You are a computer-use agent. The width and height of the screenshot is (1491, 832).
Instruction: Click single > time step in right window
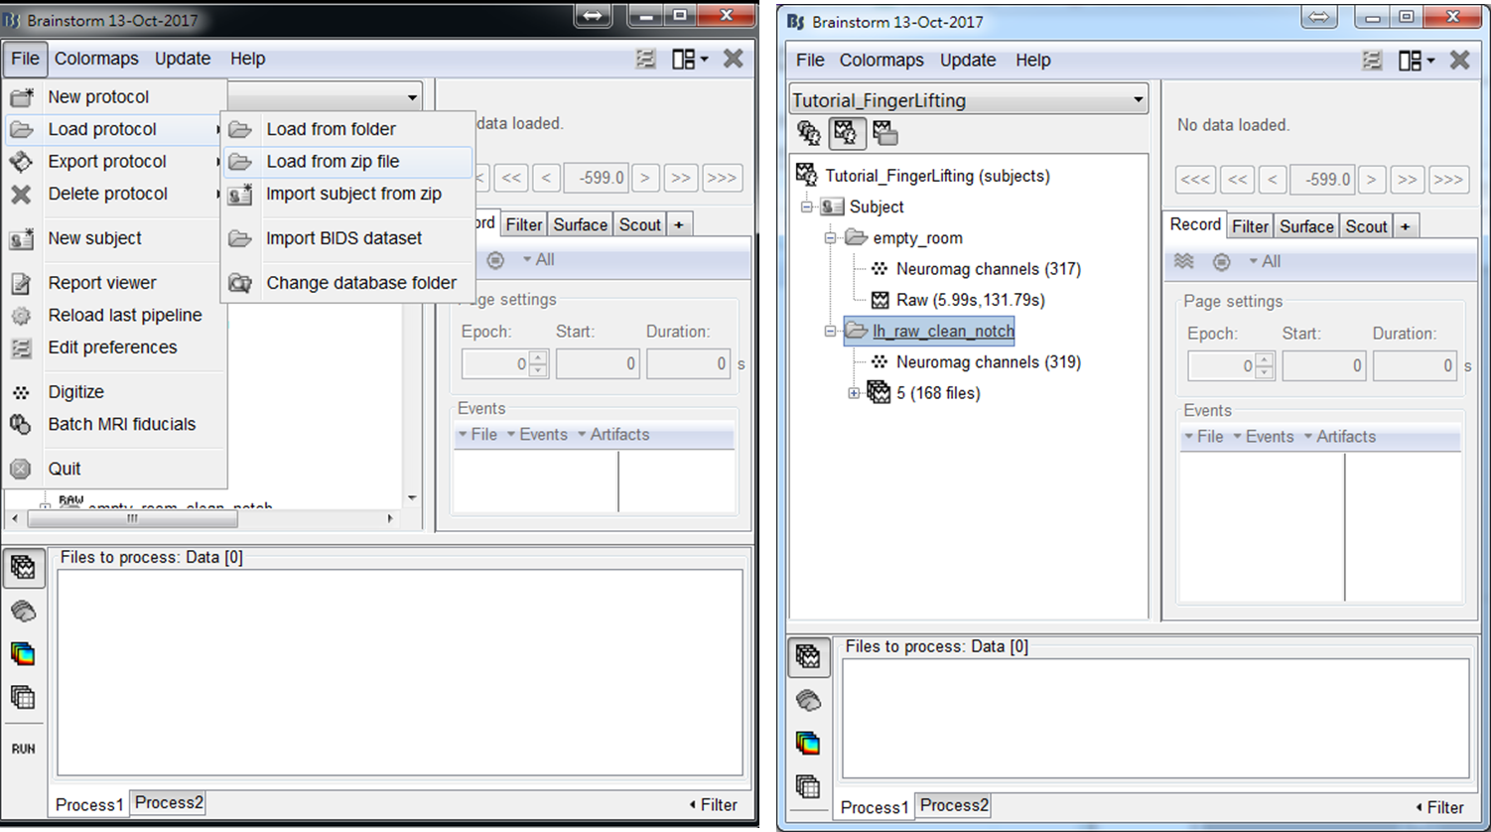[x=1372, y=180]
